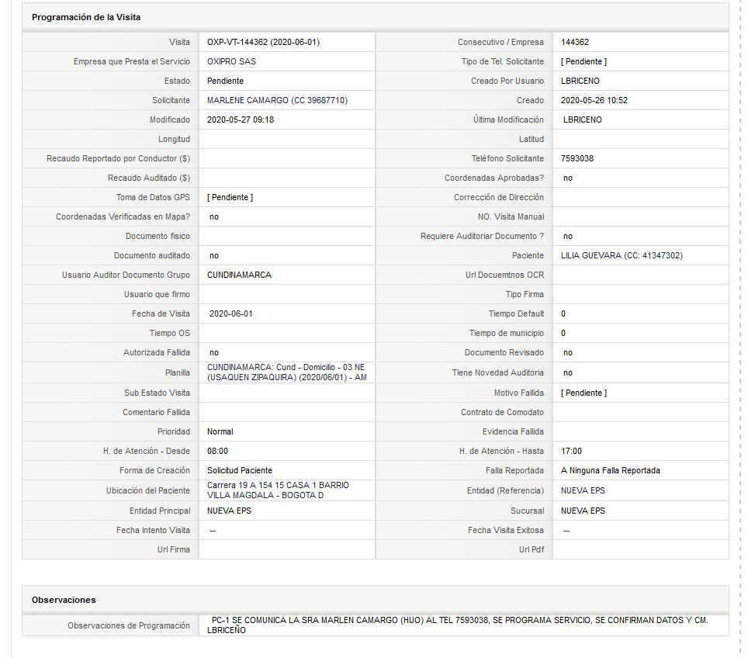
Task: Click the end hour '17:00'
Action: point(572,451)
